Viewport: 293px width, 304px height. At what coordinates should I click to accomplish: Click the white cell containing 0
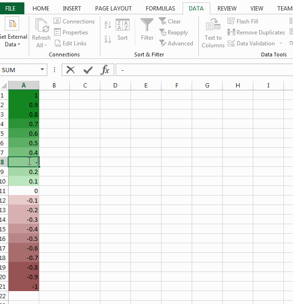point(23,191)
